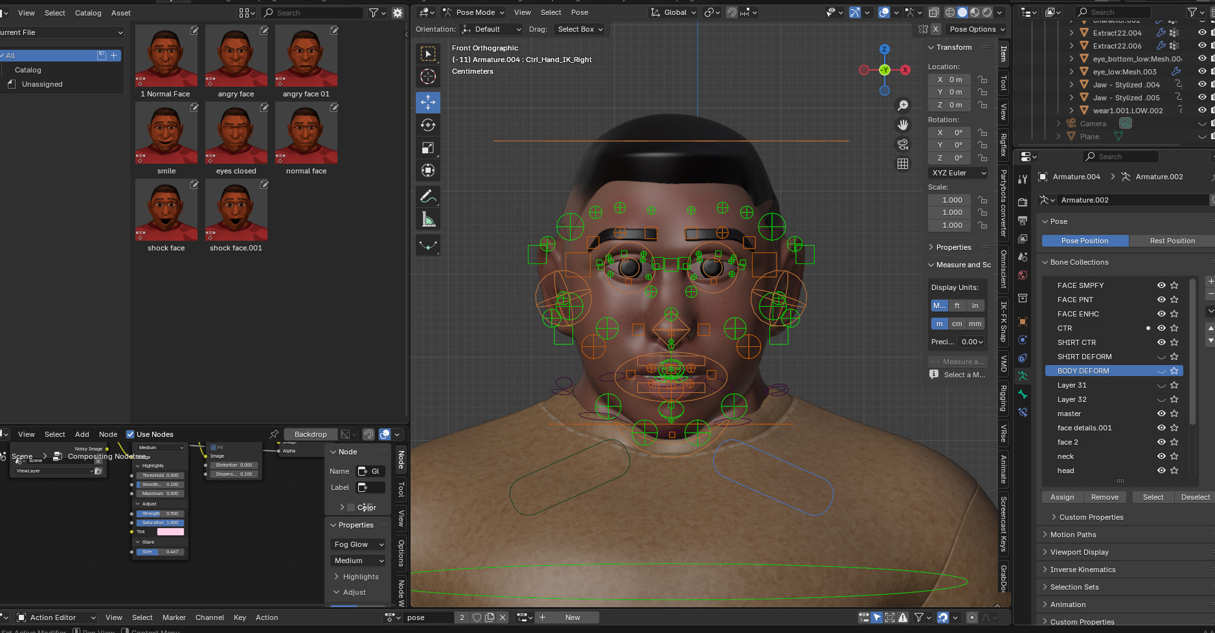Select the angry face pose asset thumbnail
Viewport: 1215px width, 633px height.
point(236,56)
